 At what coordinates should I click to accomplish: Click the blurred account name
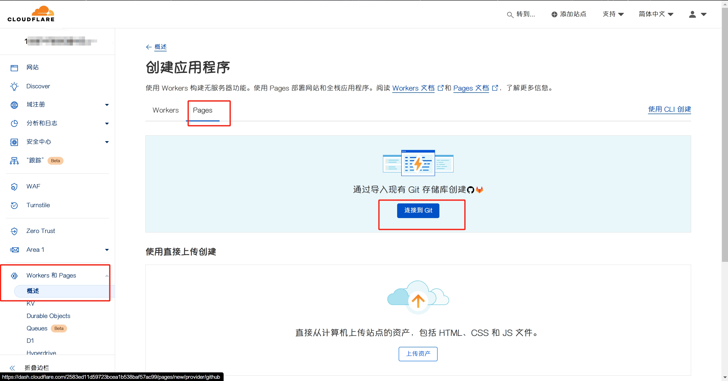point(60,41)
